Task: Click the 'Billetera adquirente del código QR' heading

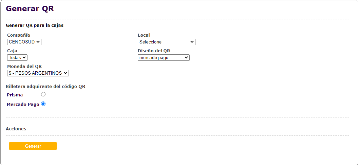Action: (x=45, y=87)
